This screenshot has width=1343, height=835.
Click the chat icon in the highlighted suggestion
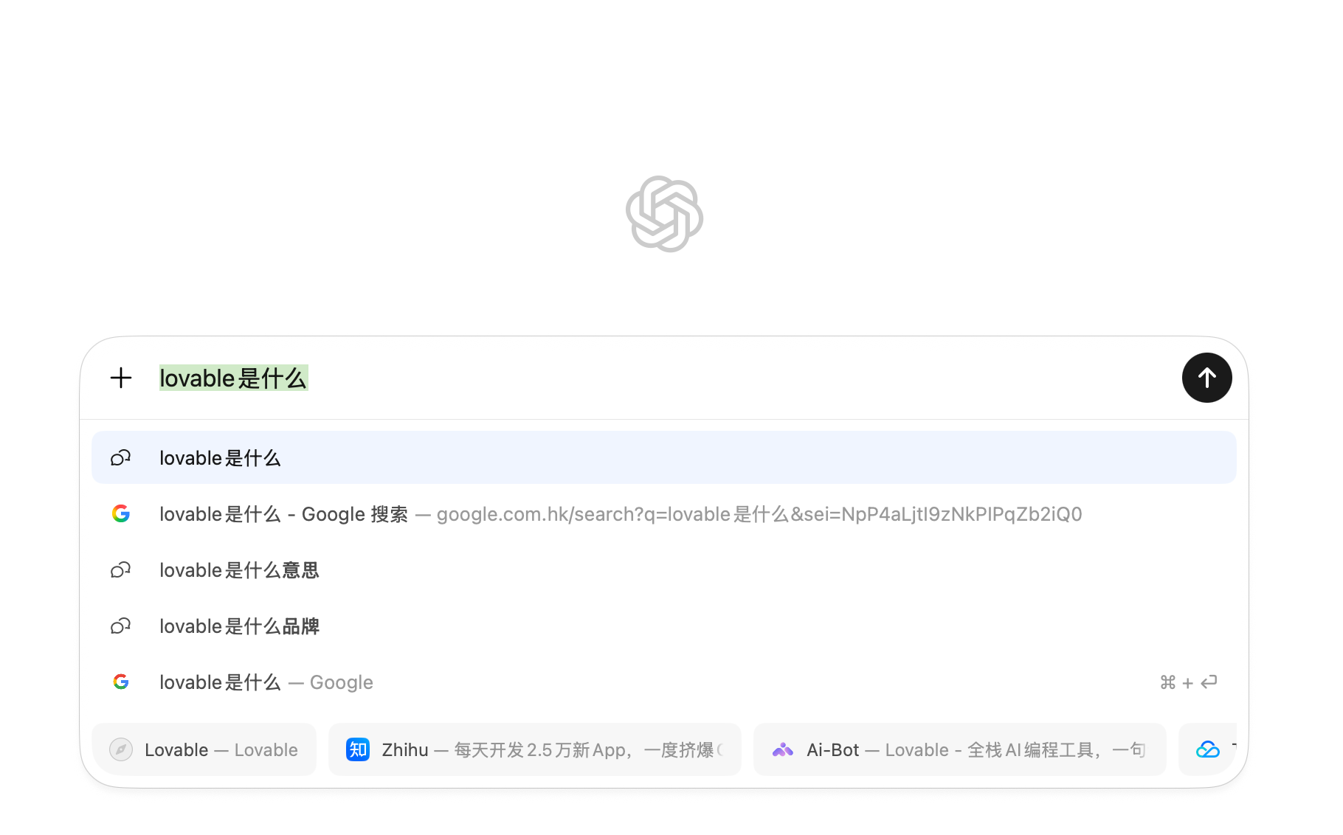tap(121, 457)
